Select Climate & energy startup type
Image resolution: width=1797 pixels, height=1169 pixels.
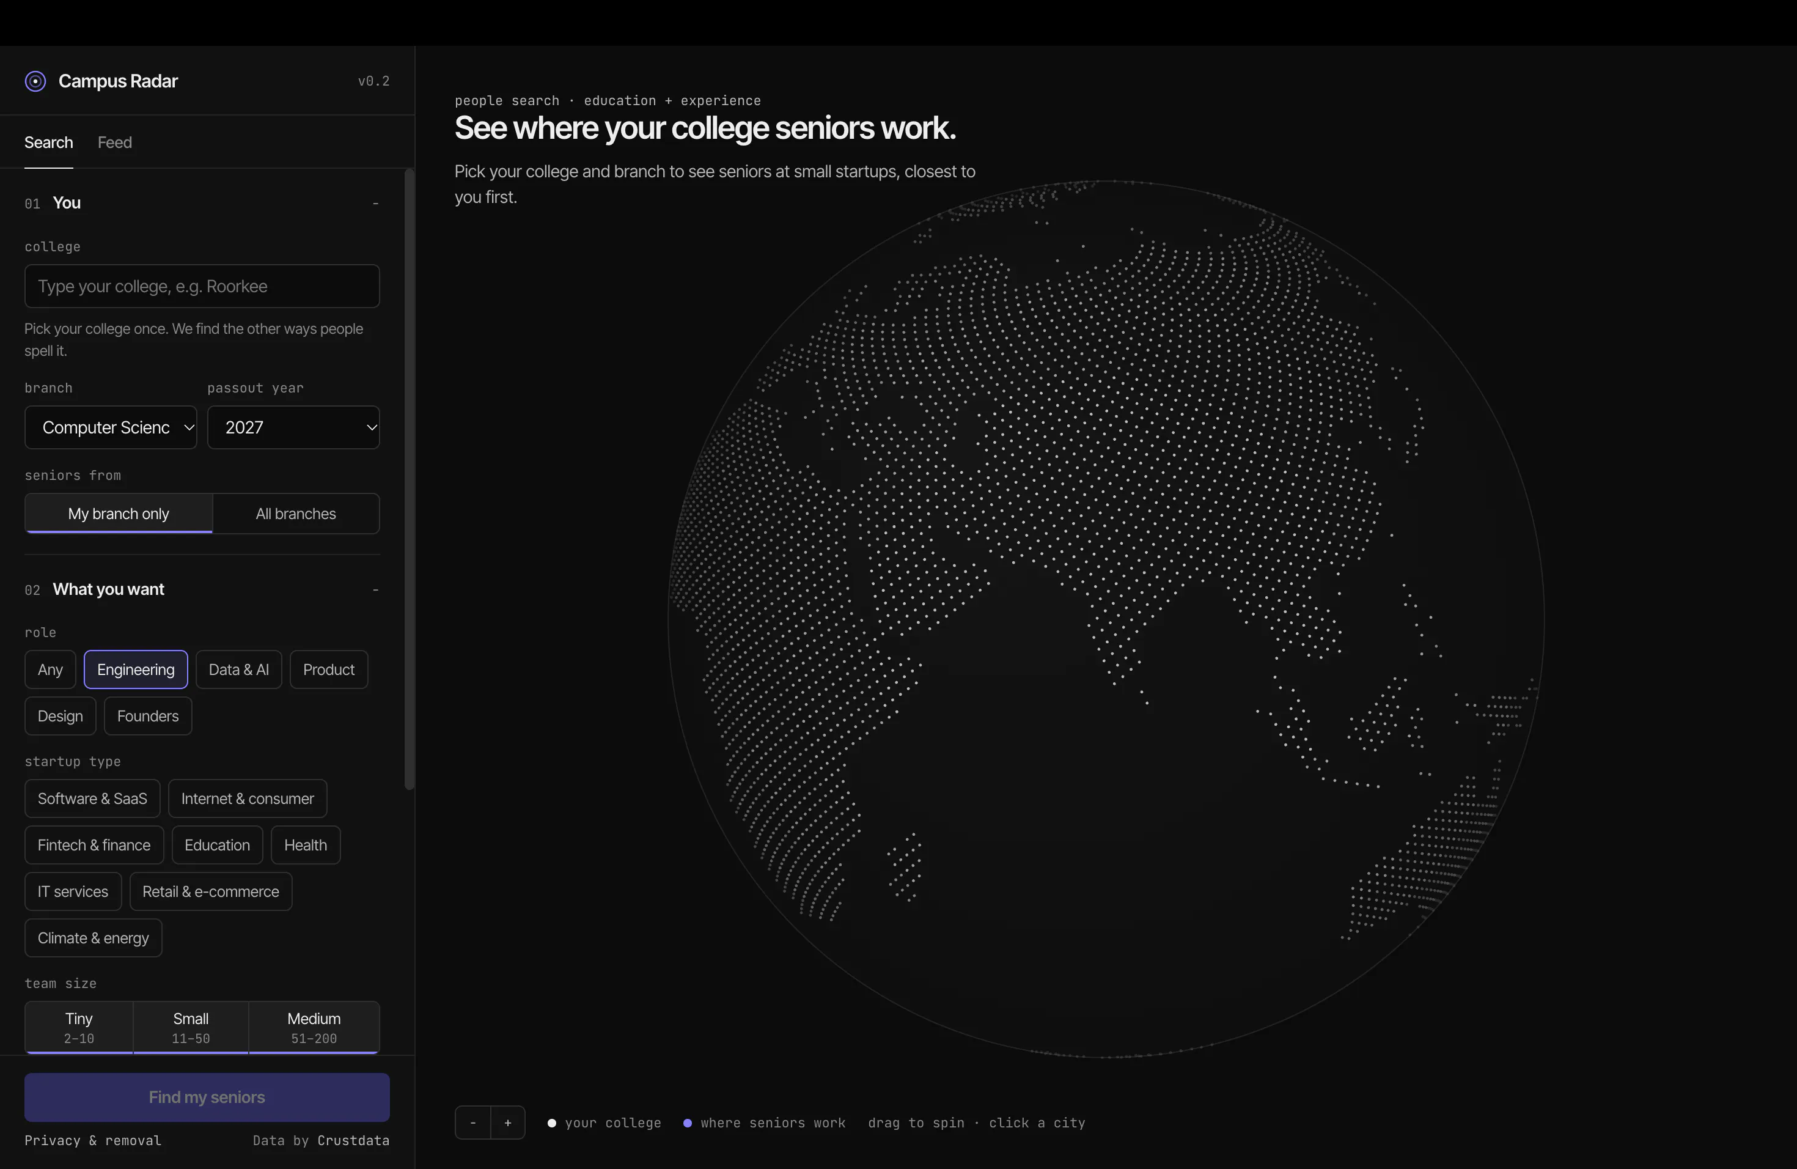click(94, 938)
